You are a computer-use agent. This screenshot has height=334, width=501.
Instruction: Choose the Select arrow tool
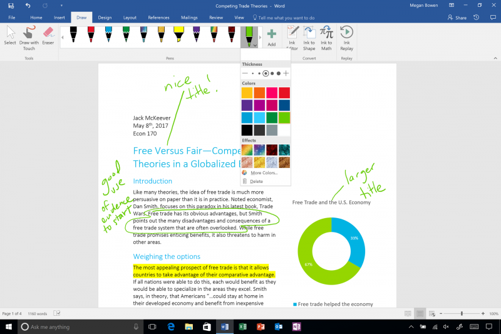(x=10, y=36)
